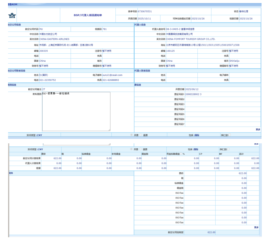Click ticket number 2698328902 3 in 票证号码1
Viewport: 266px width, 240px height.
193,94
